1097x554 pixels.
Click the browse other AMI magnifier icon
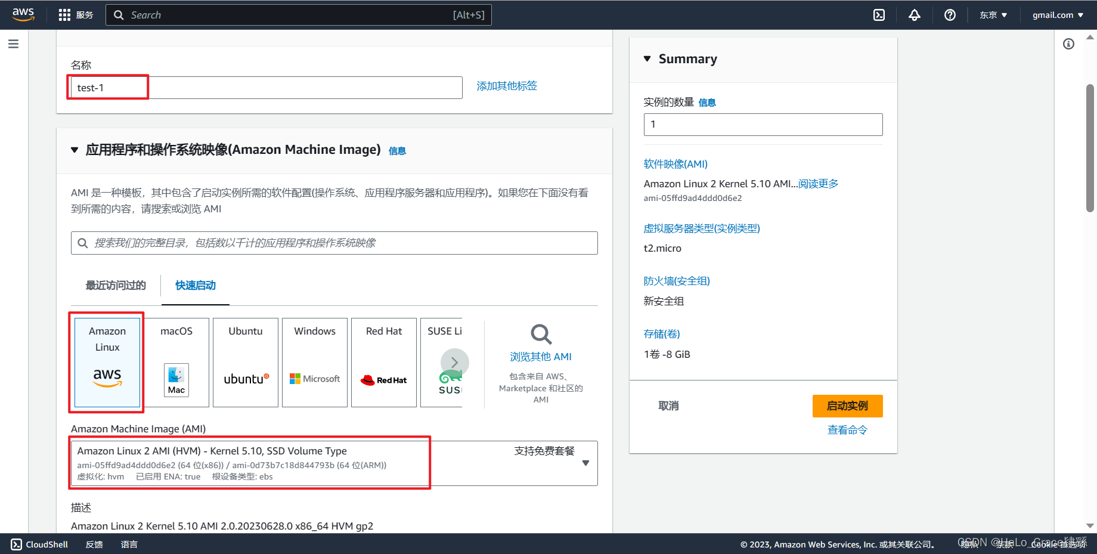pyautogui.click(x=541, y=334)
